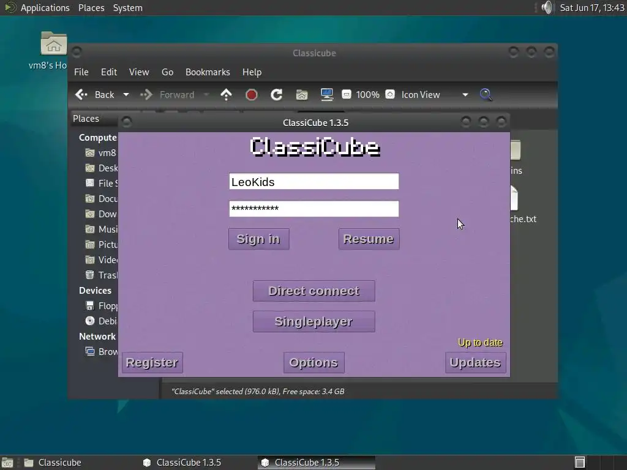Expand the Back history dropdown arrow
Viewport: 627px width, 470px height.
pos(126,95)
